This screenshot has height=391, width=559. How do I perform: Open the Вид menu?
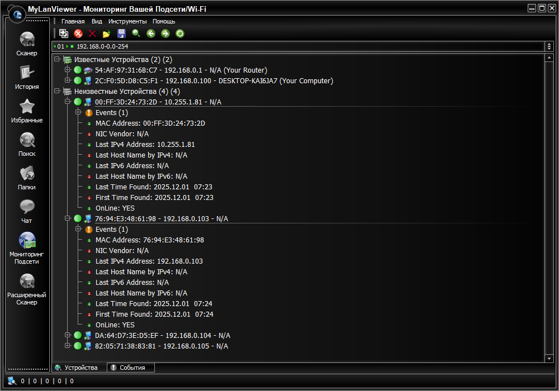tap(97, 21)
